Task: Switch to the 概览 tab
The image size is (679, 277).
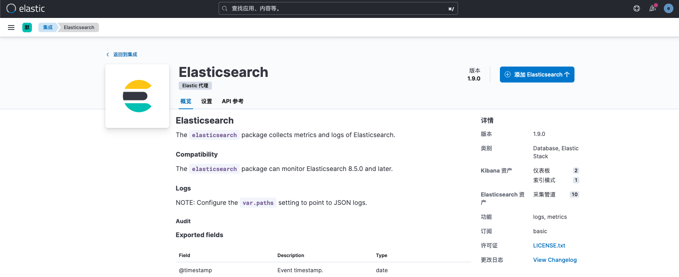Action: coord(186,101)
